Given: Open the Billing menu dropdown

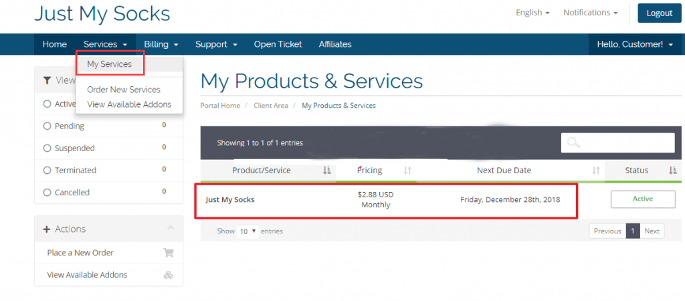Looking at the screenshot, I should click(161, 44).
